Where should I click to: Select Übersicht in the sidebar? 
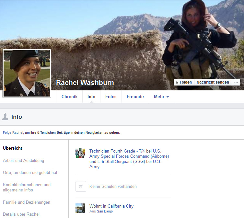pyautogui.click(x=13, y=148)
